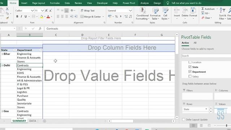Viewport: 231px width, 130px height.
Task: Select column C header
Action: tap(56, 35)
